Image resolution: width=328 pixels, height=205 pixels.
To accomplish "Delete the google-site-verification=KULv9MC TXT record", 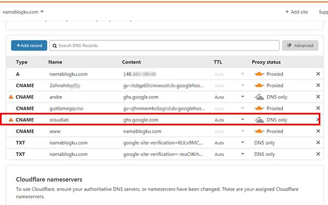I will click(x=318, y=142).
